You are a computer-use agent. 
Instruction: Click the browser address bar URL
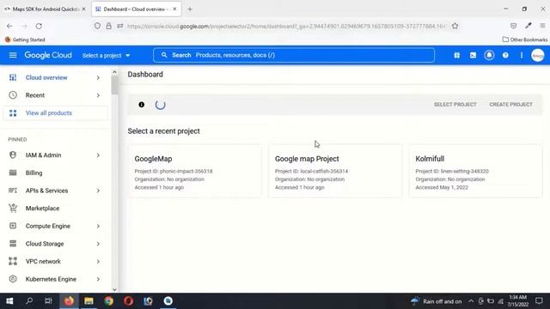pyautogui.click(x=286, y=26)
